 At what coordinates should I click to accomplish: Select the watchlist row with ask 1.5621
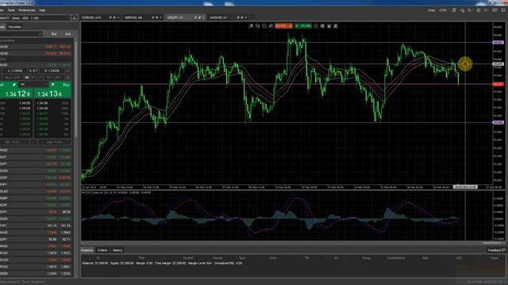tap(36, 267)
